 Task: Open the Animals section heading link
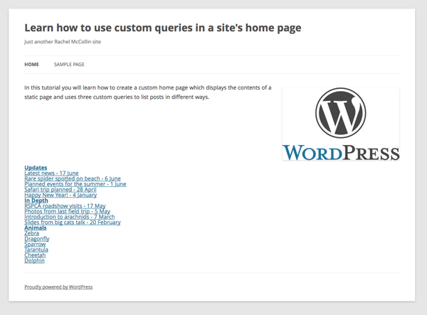tap(36, 228)
